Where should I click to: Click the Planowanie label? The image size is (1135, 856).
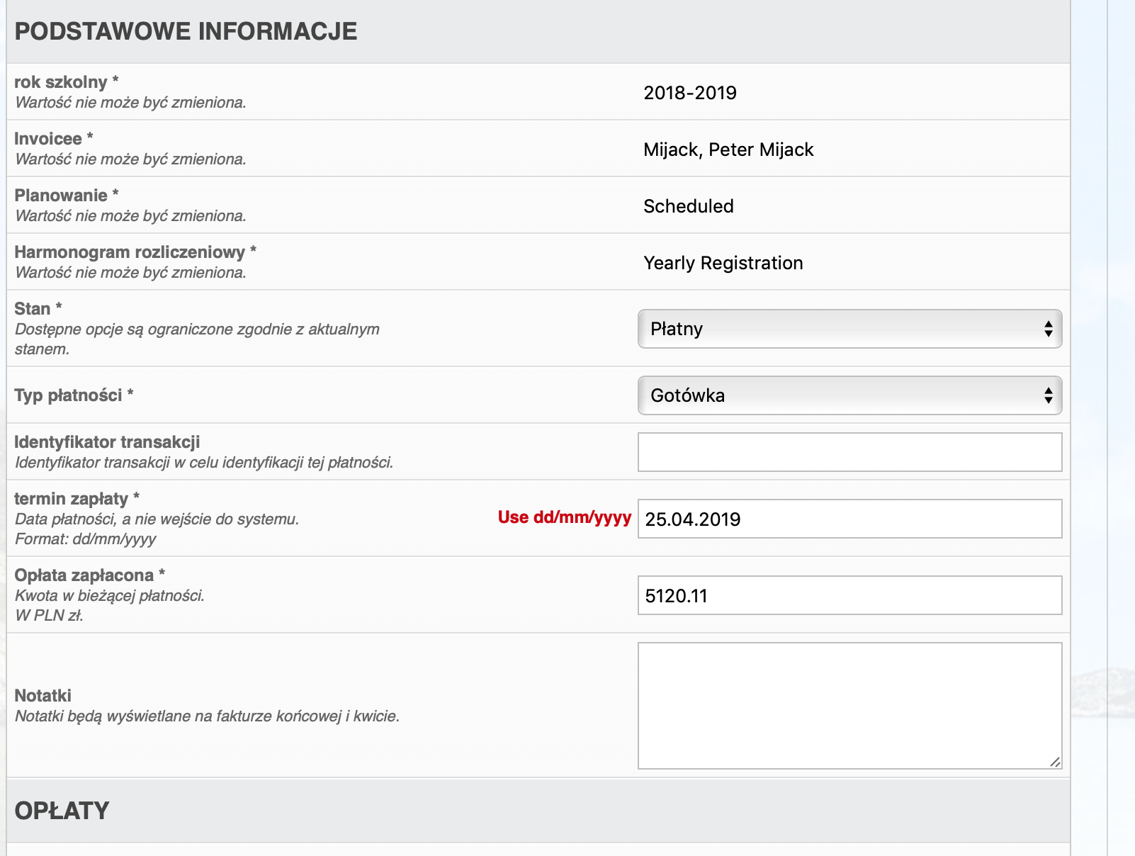pos(67,196)
